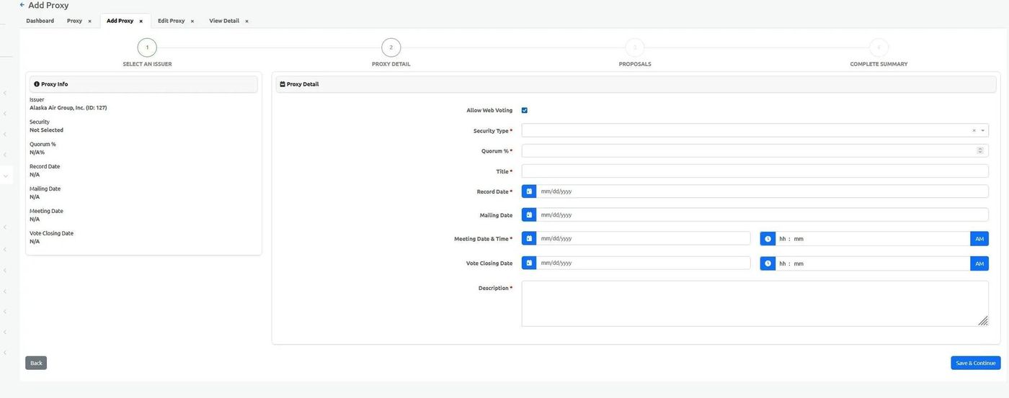Switch to the Dashboard tab
Image resolution: width=1009 pixels, height=398 pixels.
coord(40,21)
